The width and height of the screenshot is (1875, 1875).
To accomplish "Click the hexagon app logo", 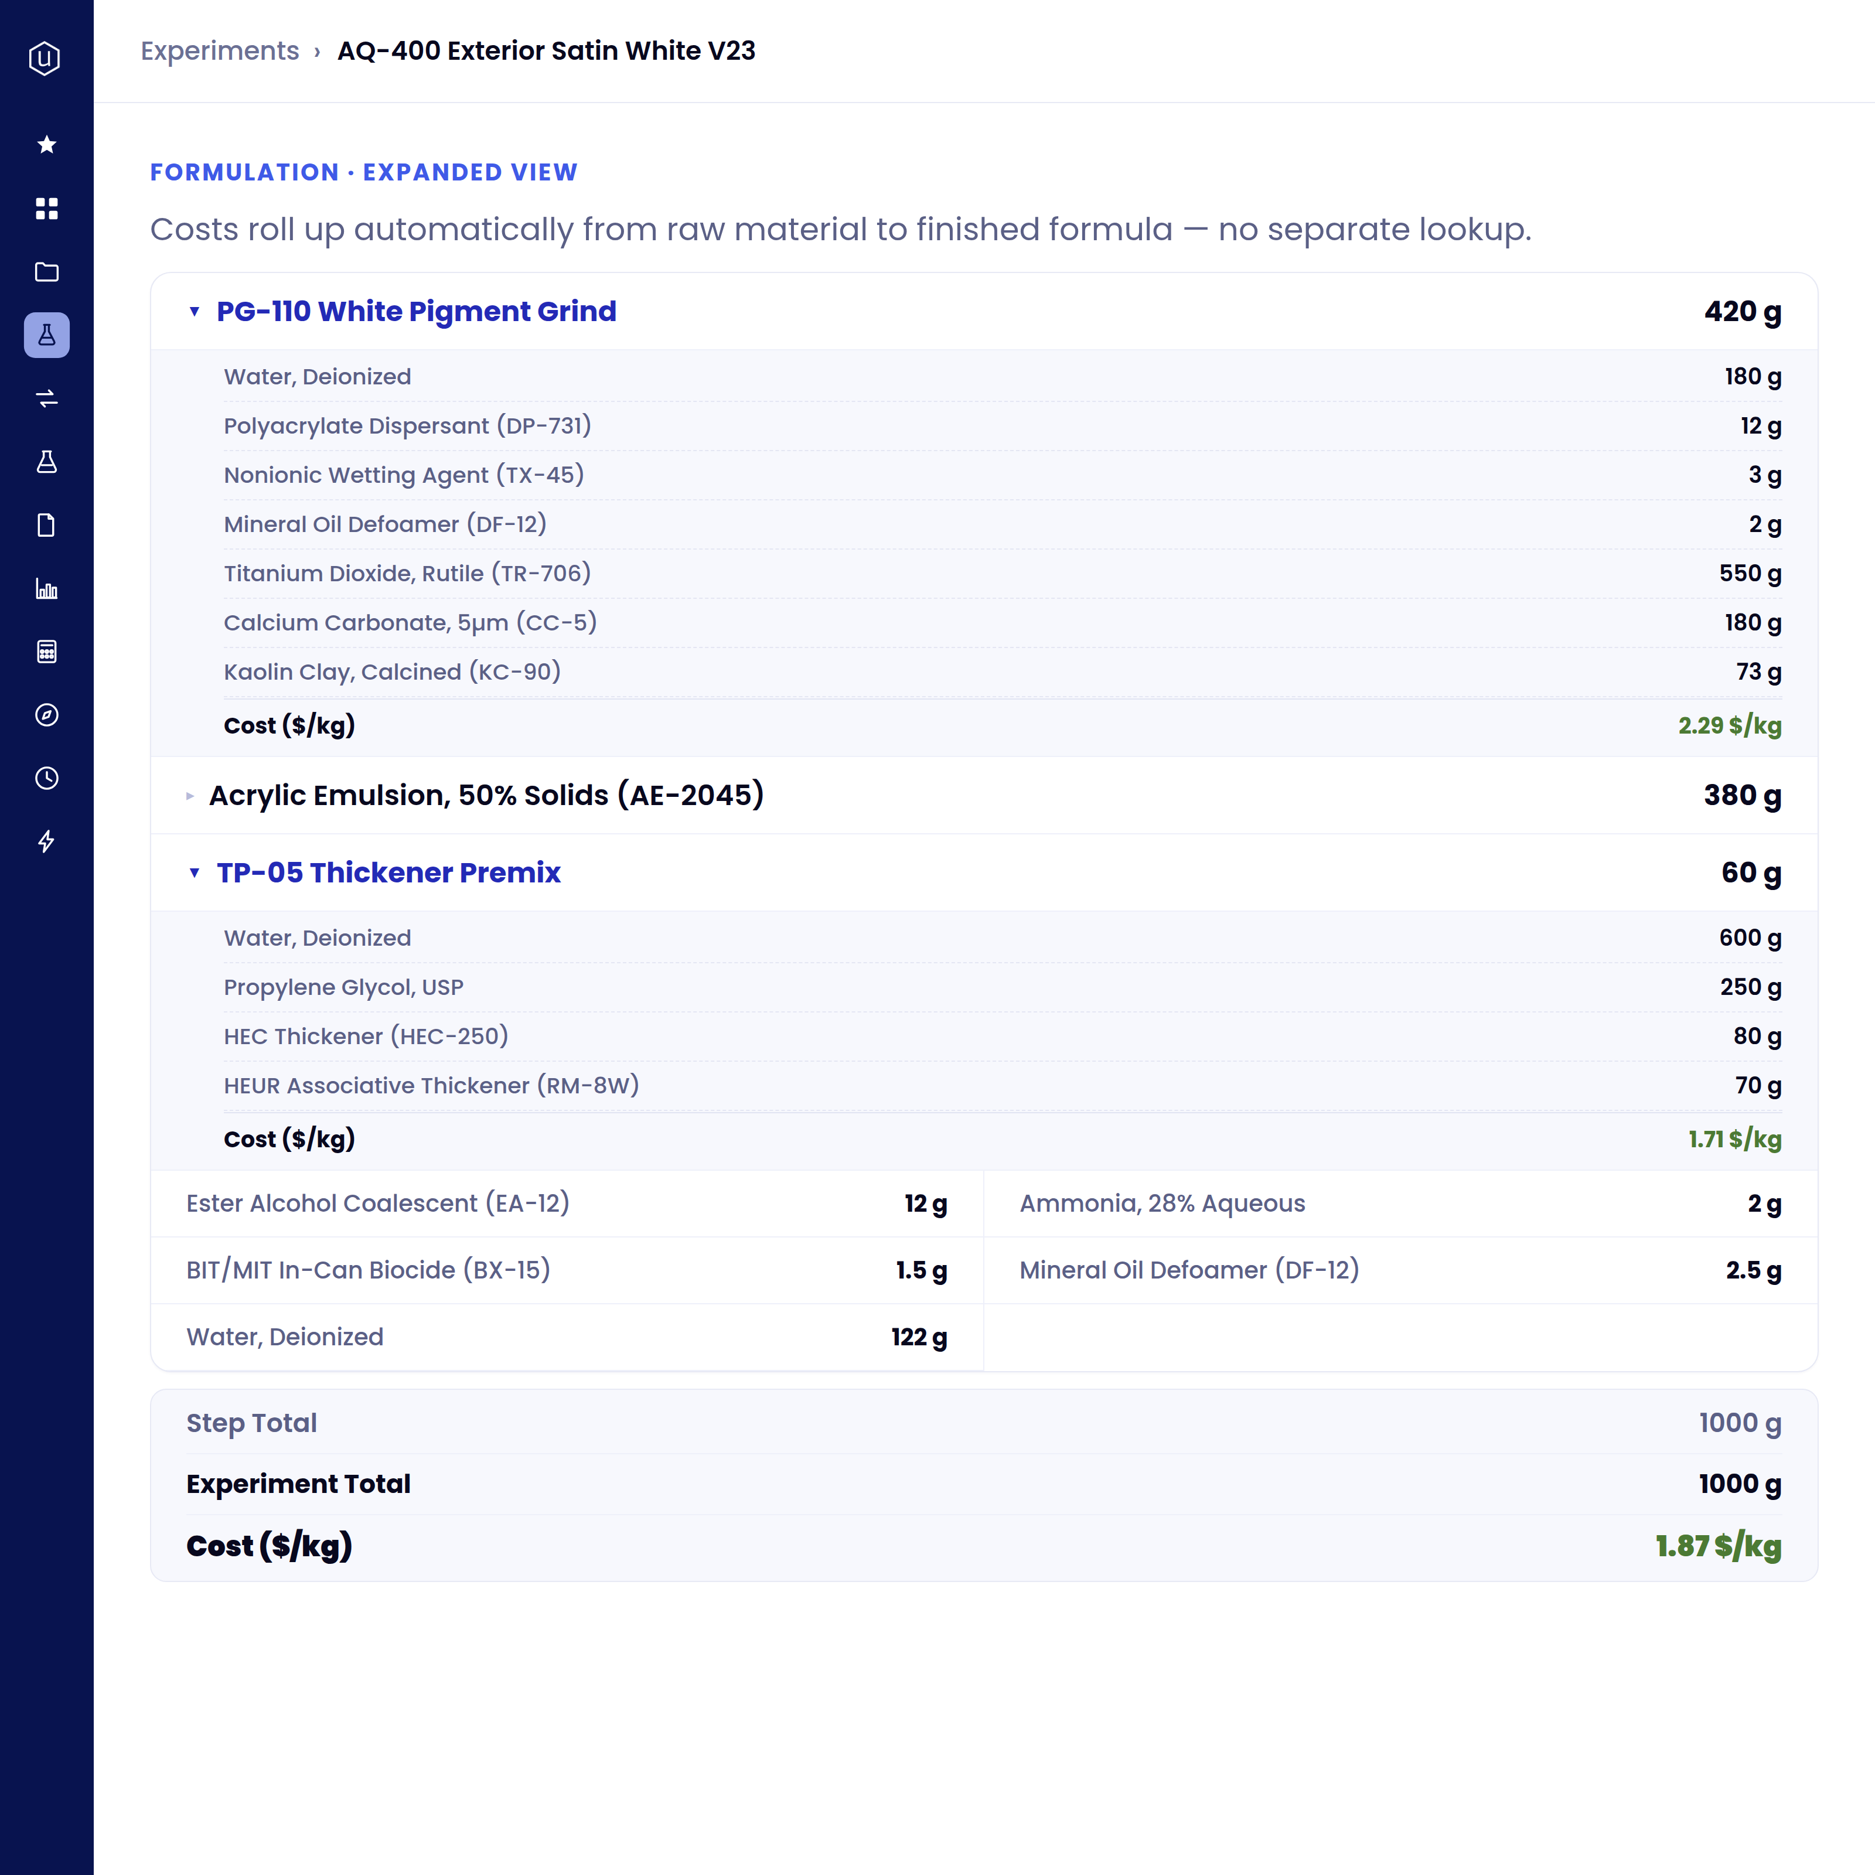I will (x=46, y=58).
